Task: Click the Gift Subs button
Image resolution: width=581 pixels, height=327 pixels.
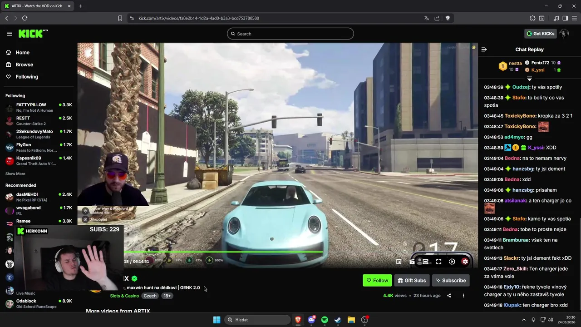Action: pyautogui.click(x=412, y=281)
